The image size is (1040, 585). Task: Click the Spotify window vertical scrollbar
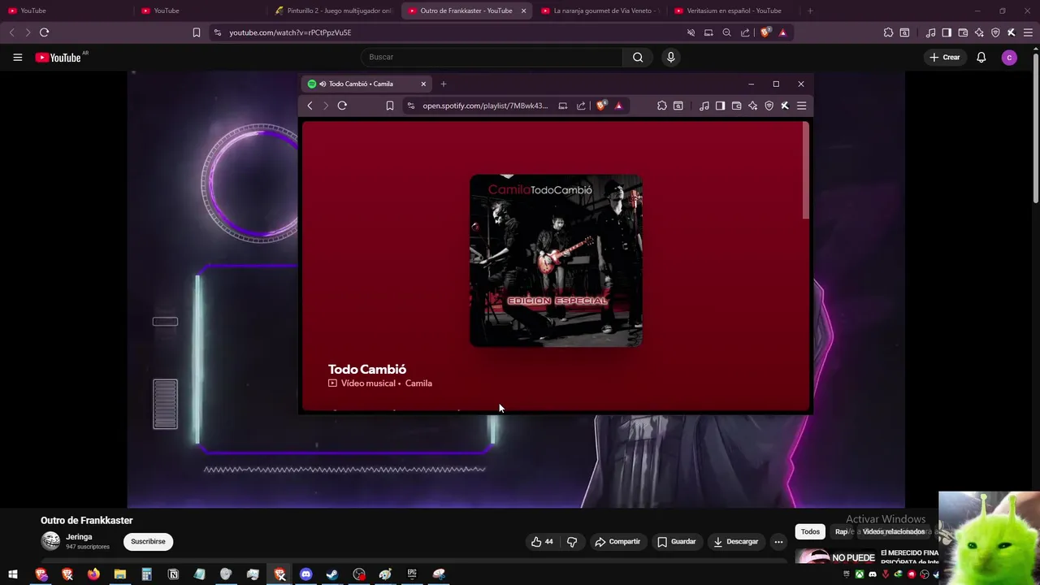point(805,171)
